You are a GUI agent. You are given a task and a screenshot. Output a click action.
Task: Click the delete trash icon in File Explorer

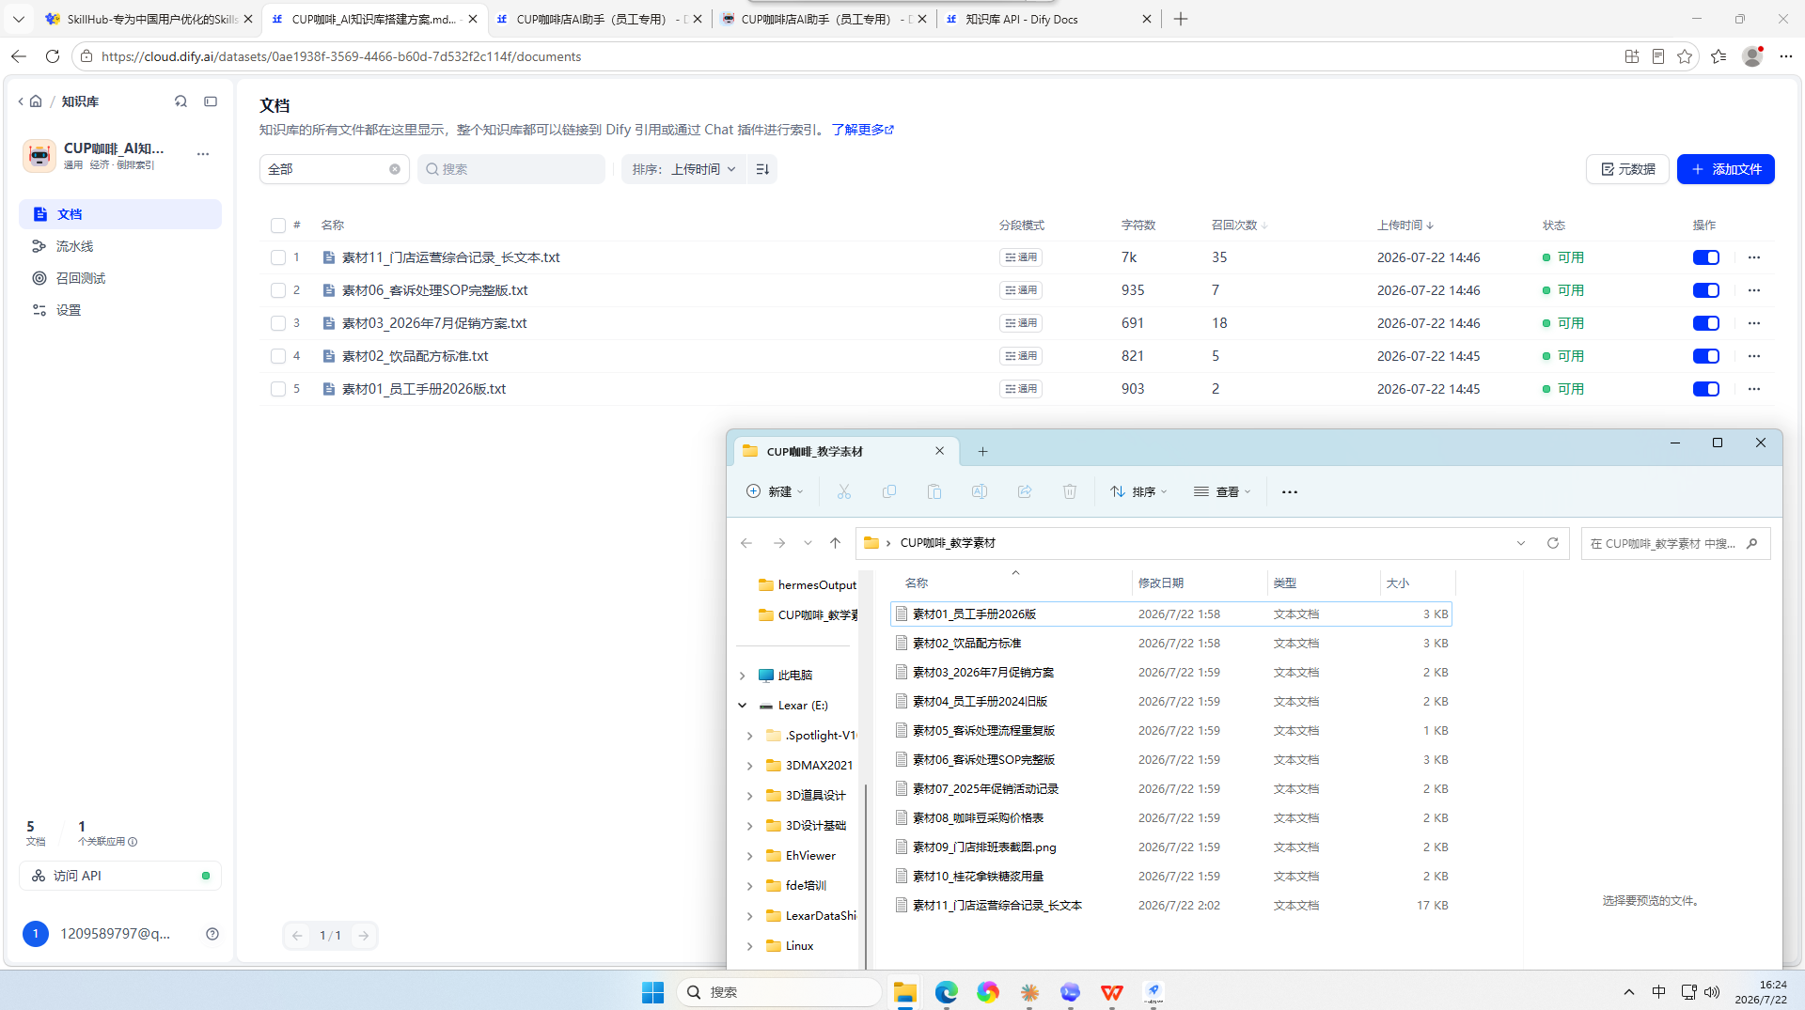(x=1070, y=491)
